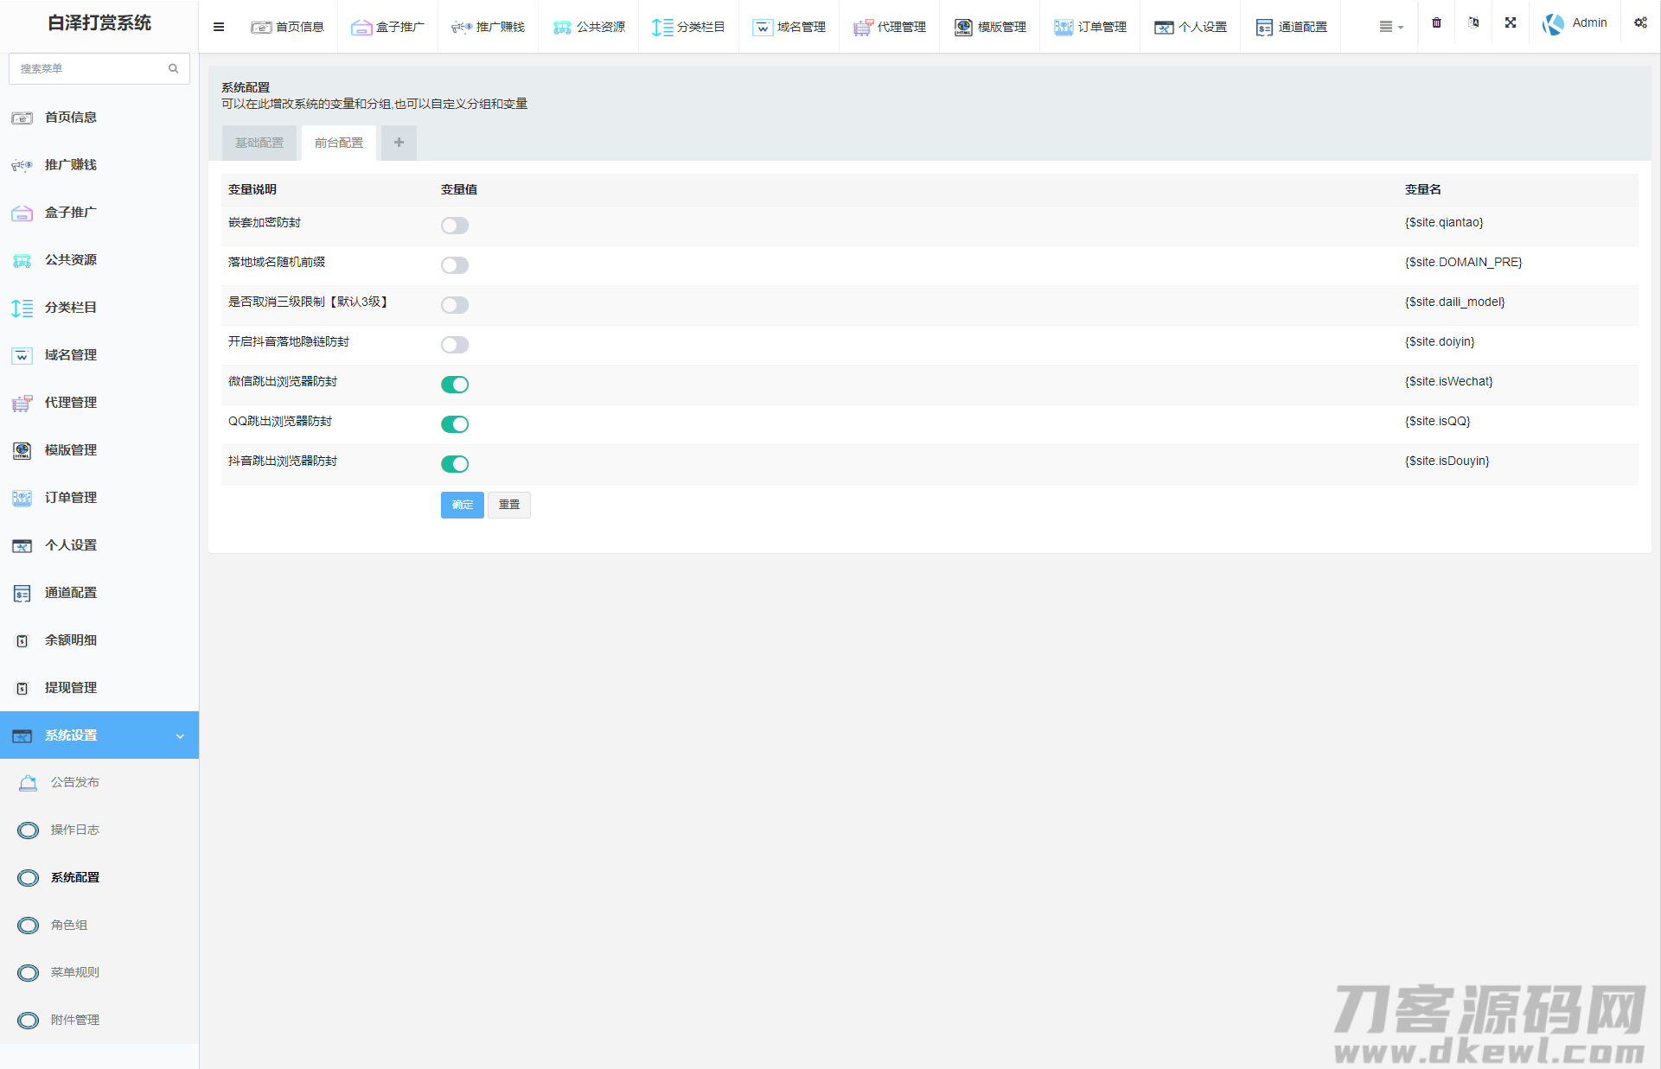Switch to the 基础配置 tab
This screenshot has width=1661, height=1069.
(259, 143)
